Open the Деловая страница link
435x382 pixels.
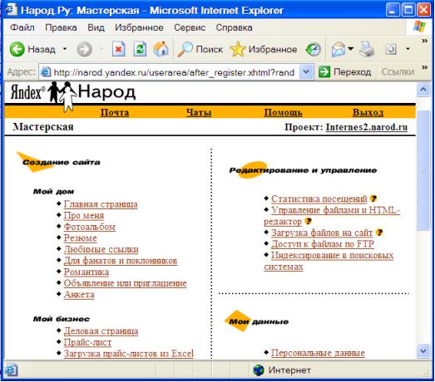coord(101,331)
